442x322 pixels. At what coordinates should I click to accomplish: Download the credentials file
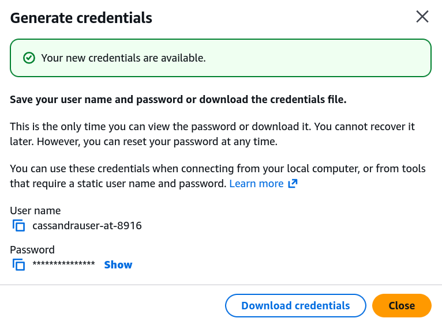coord(295,305)
